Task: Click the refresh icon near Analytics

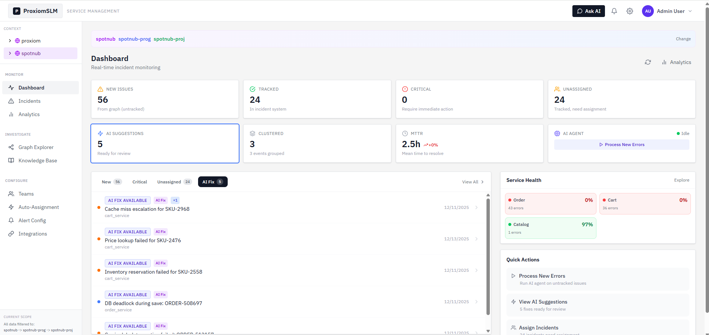Action: (x=648, y=62)
